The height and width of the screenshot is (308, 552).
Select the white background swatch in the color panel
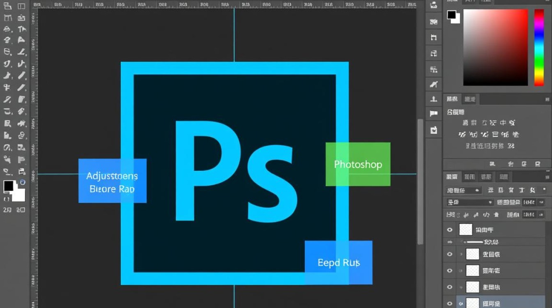tap(456, 19)
